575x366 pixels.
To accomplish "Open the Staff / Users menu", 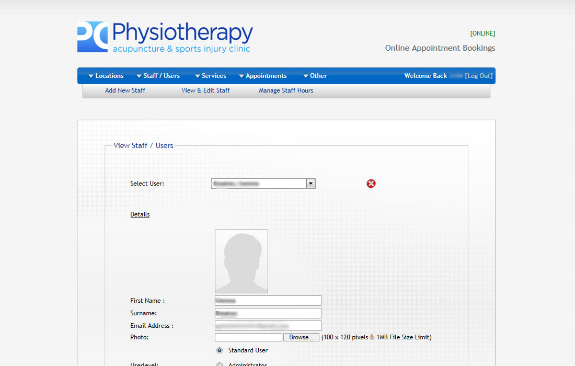I will pos(158,76).
